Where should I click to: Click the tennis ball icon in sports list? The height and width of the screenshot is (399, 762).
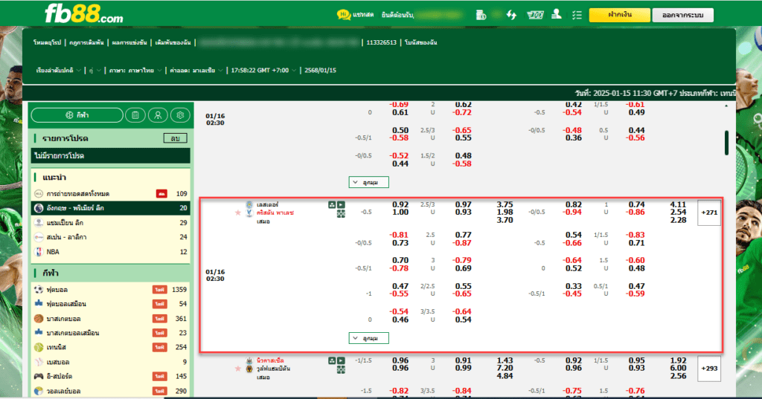click(39, 347)
